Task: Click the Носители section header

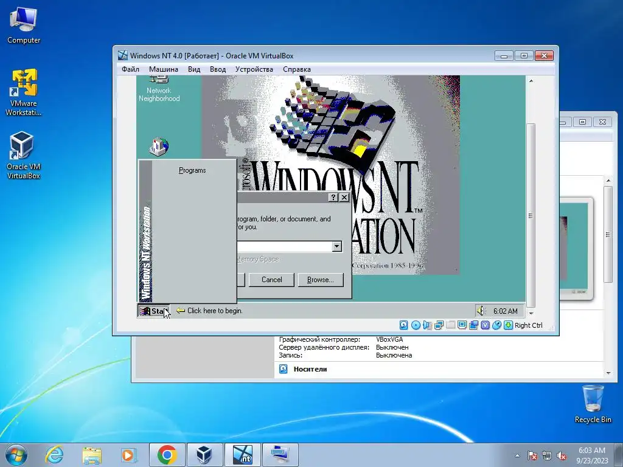Action: (310, 369)
